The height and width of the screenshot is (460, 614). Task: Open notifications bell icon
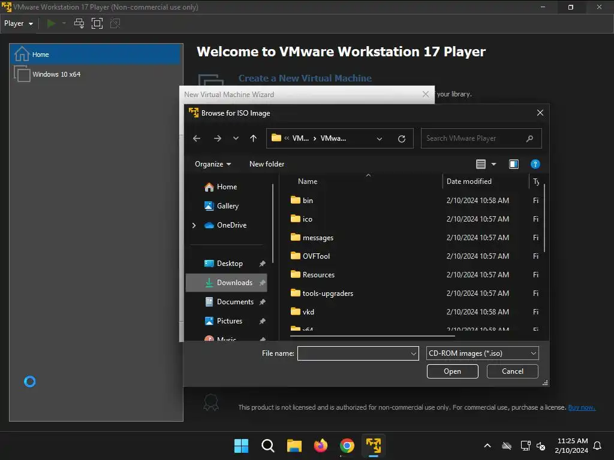click(597, 446)
